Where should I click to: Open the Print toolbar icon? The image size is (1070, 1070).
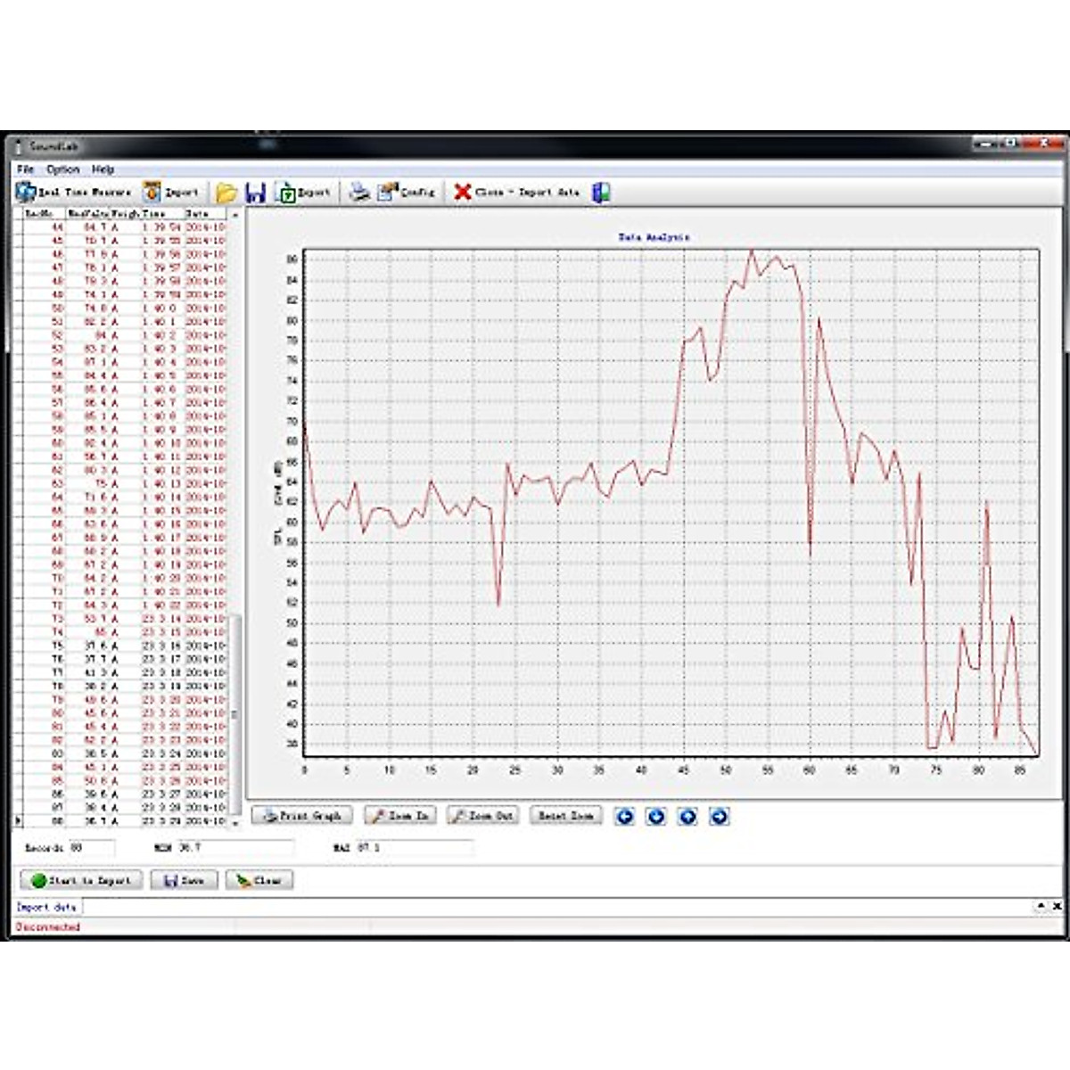pos(357,190)
